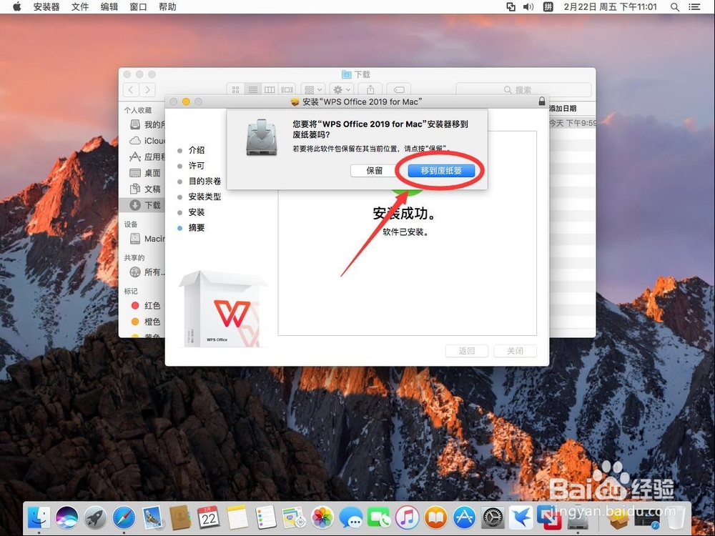Click the Finder 搜索 search field
715x536 pixels.
[523, 89]
